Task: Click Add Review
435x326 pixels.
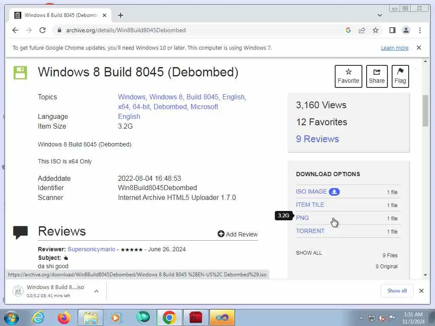Action: [238, 234]
